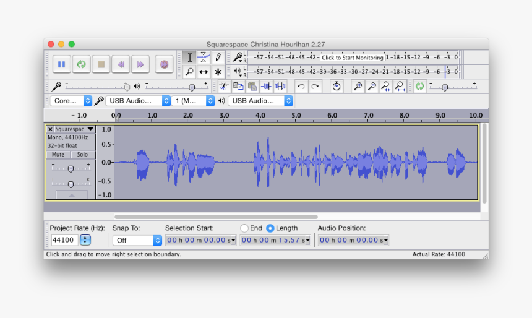Click Fit Selection in window icon
This screenshot has height=318, width=532.
(386, 86)
